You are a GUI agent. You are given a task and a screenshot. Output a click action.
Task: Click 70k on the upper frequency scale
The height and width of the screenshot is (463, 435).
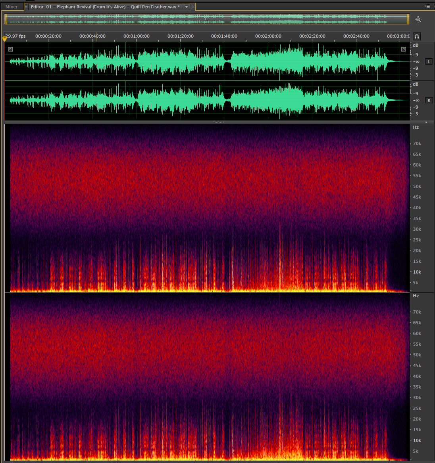(417, 143)
